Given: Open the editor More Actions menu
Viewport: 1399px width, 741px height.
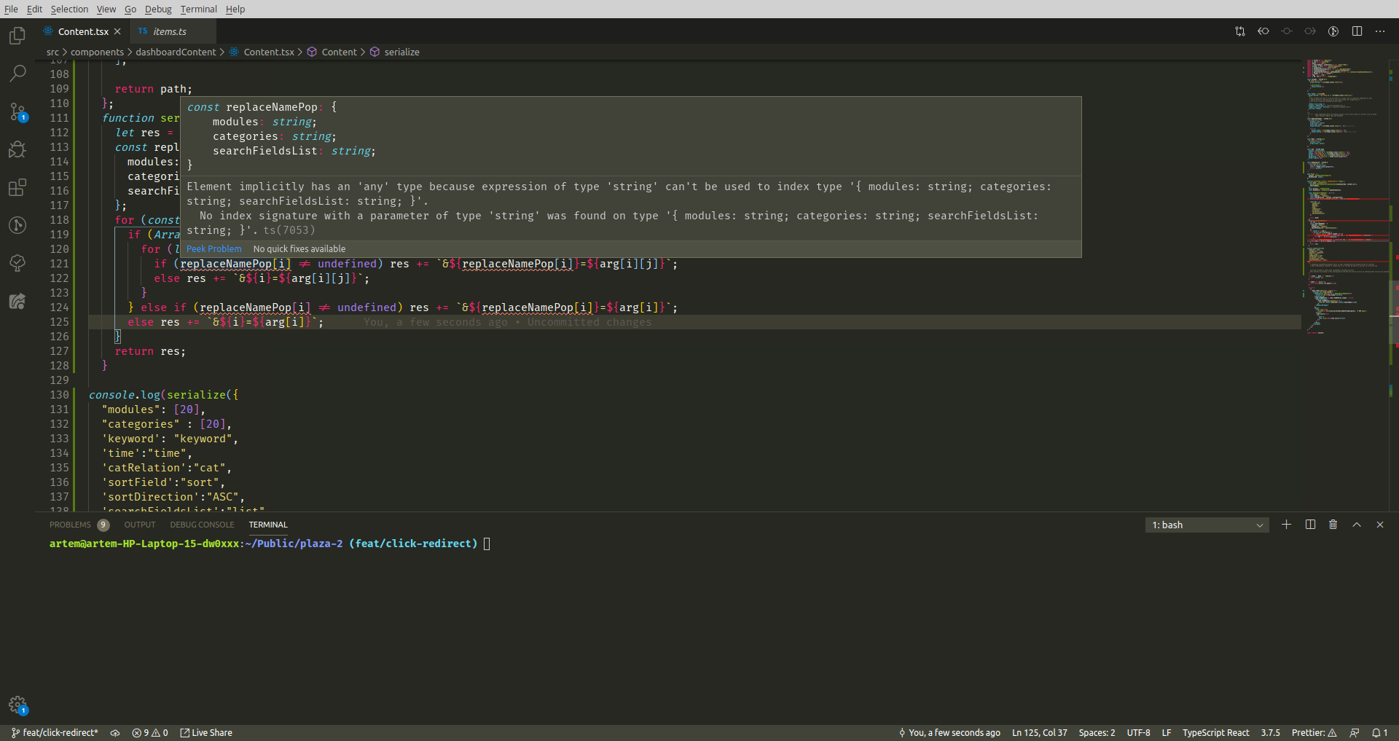Looking at the screenshot, I should pyautogui.click(x=1380, y=31).
